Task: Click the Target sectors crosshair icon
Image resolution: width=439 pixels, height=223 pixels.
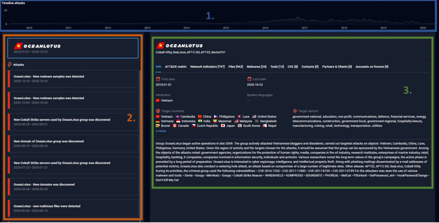Action: (x=295, y=111)
